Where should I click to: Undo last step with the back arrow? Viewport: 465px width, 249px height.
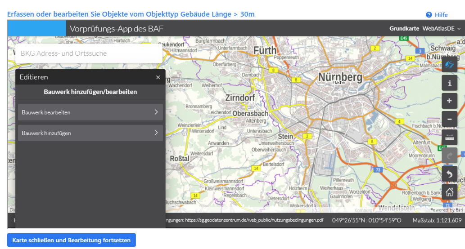[449, 173]
